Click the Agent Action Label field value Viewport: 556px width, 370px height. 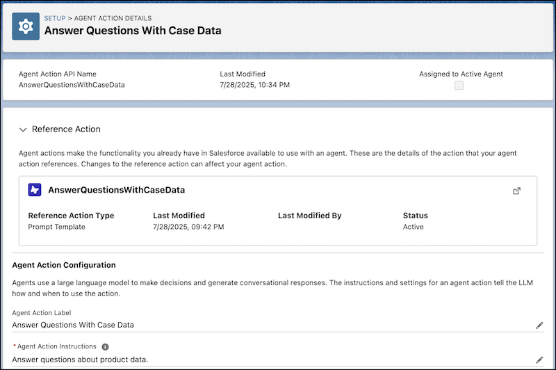pyautogui.click(x=73, y=325)
